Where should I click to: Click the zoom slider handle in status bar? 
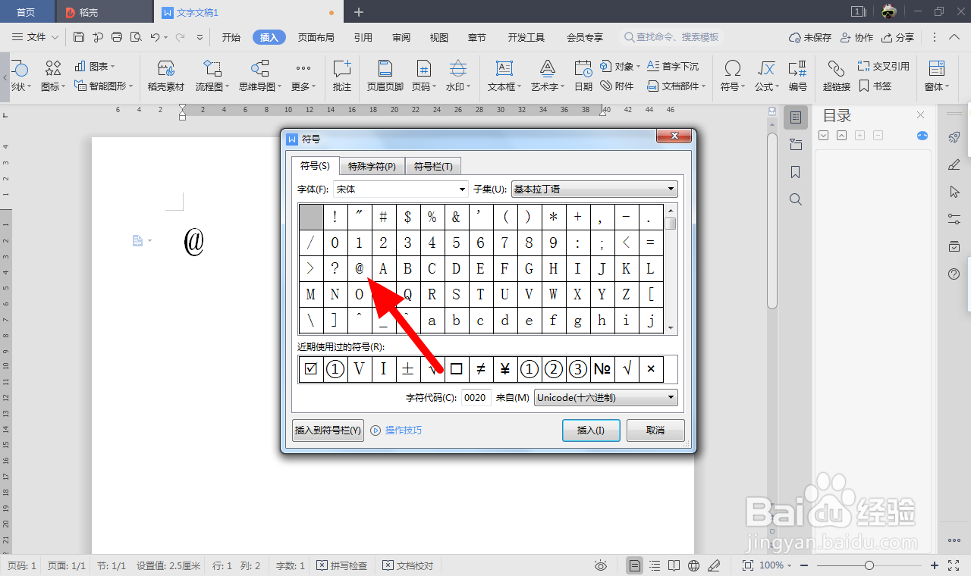pos(869,565)
